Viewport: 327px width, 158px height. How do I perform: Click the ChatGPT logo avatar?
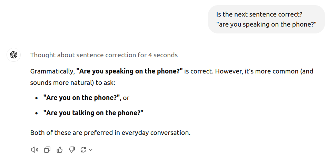(x=13, y=55)
